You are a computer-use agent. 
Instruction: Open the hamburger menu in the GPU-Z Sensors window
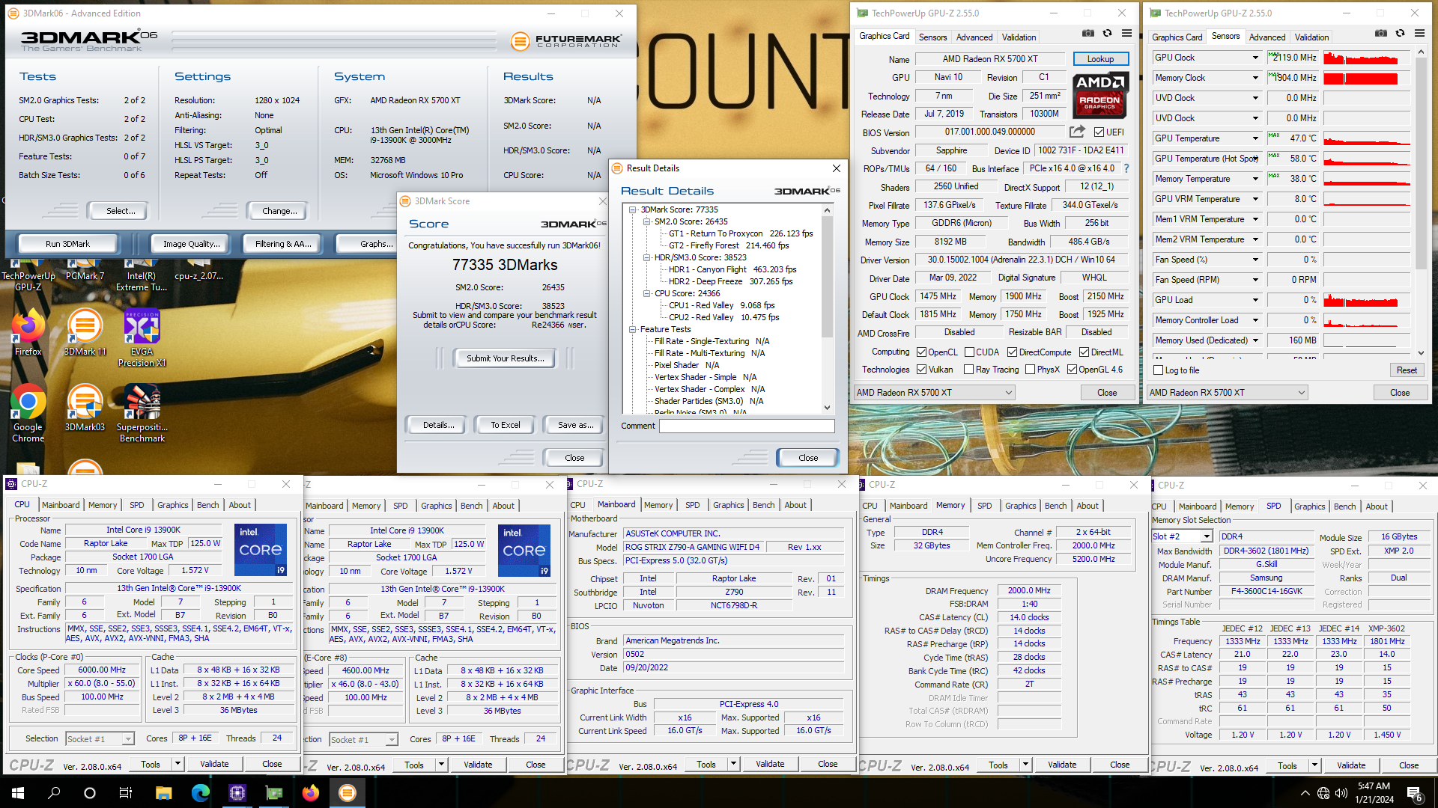[x=1419, y=34]
